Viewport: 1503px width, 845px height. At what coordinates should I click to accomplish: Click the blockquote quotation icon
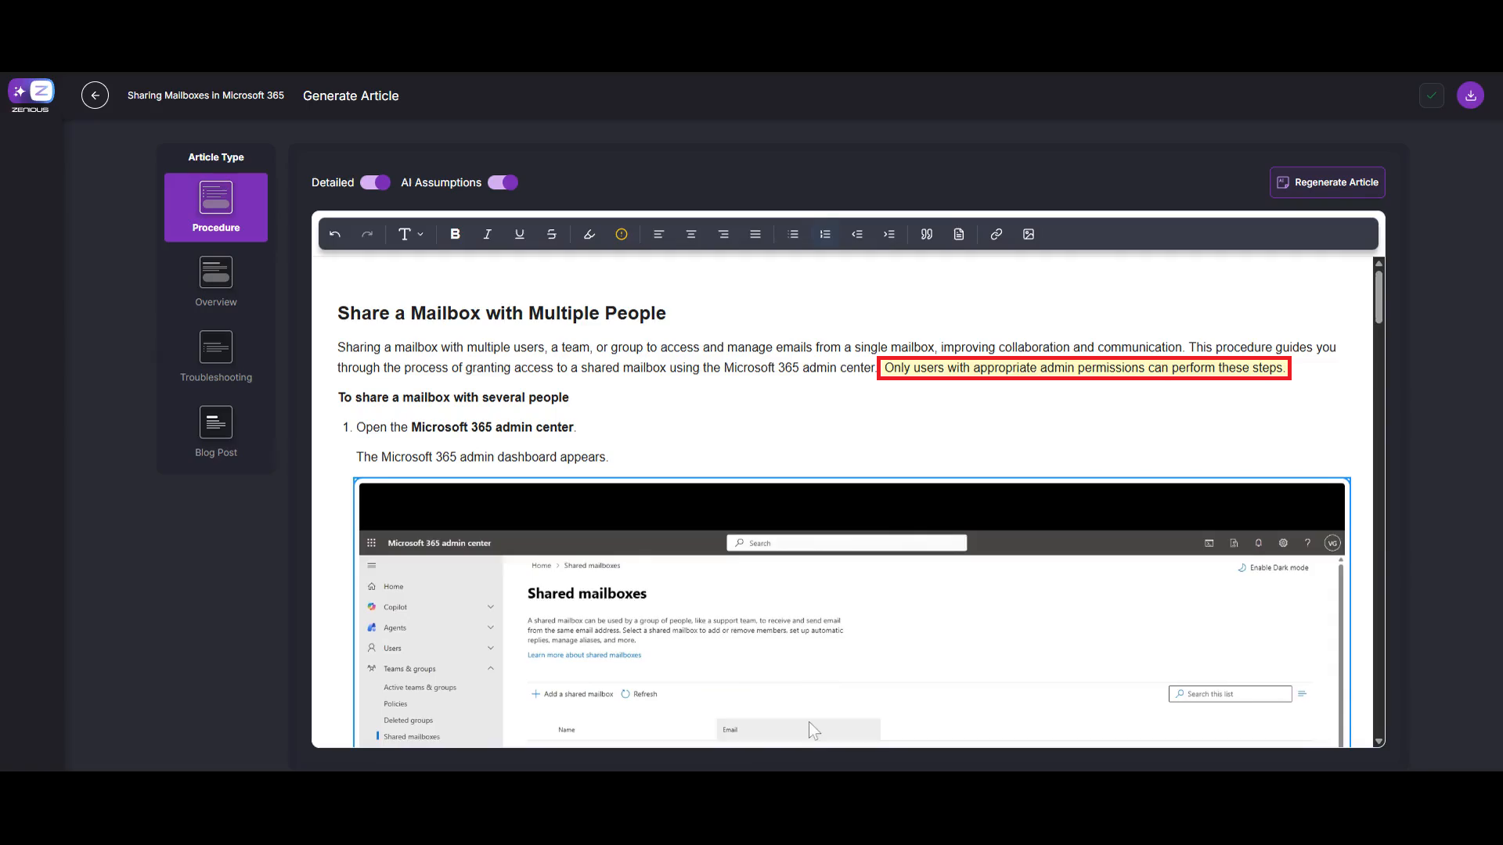tap(927, 234)
